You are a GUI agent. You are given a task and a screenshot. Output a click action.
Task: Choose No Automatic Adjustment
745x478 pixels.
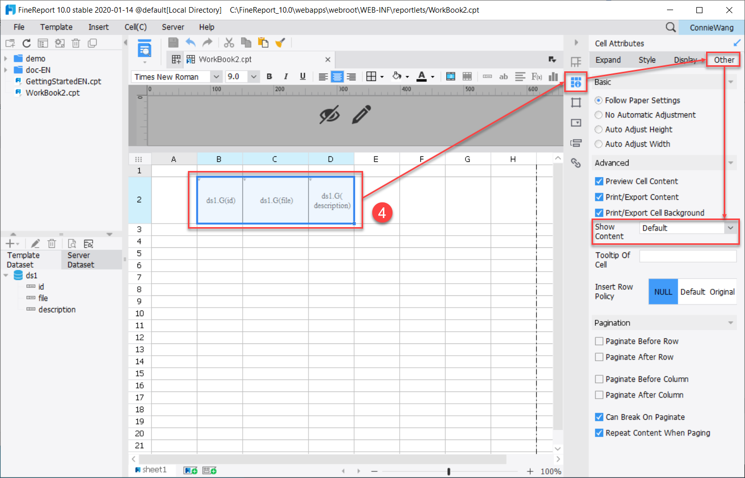click(x=645, y=115)
